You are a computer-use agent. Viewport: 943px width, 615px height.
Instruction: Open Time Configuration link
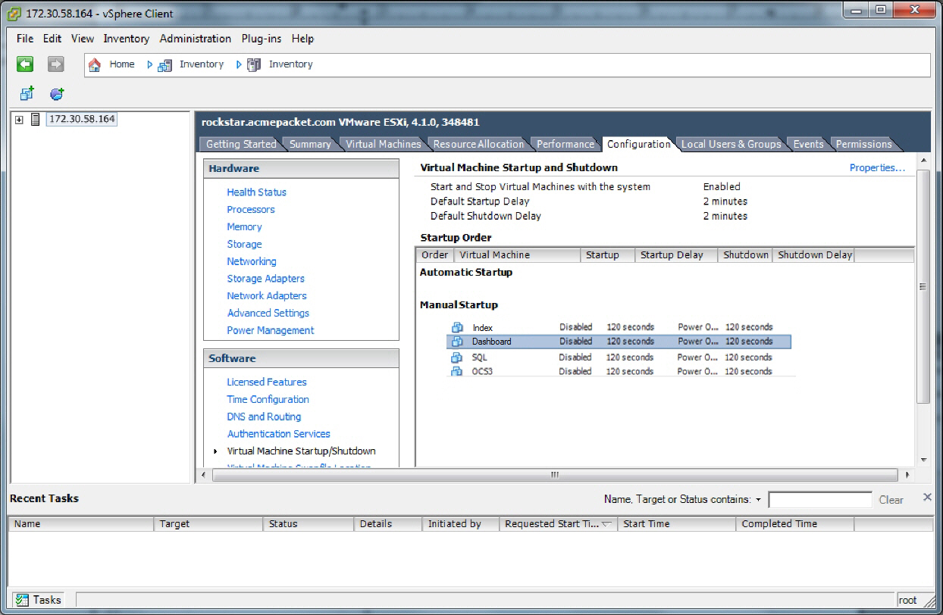coord(268,400)
